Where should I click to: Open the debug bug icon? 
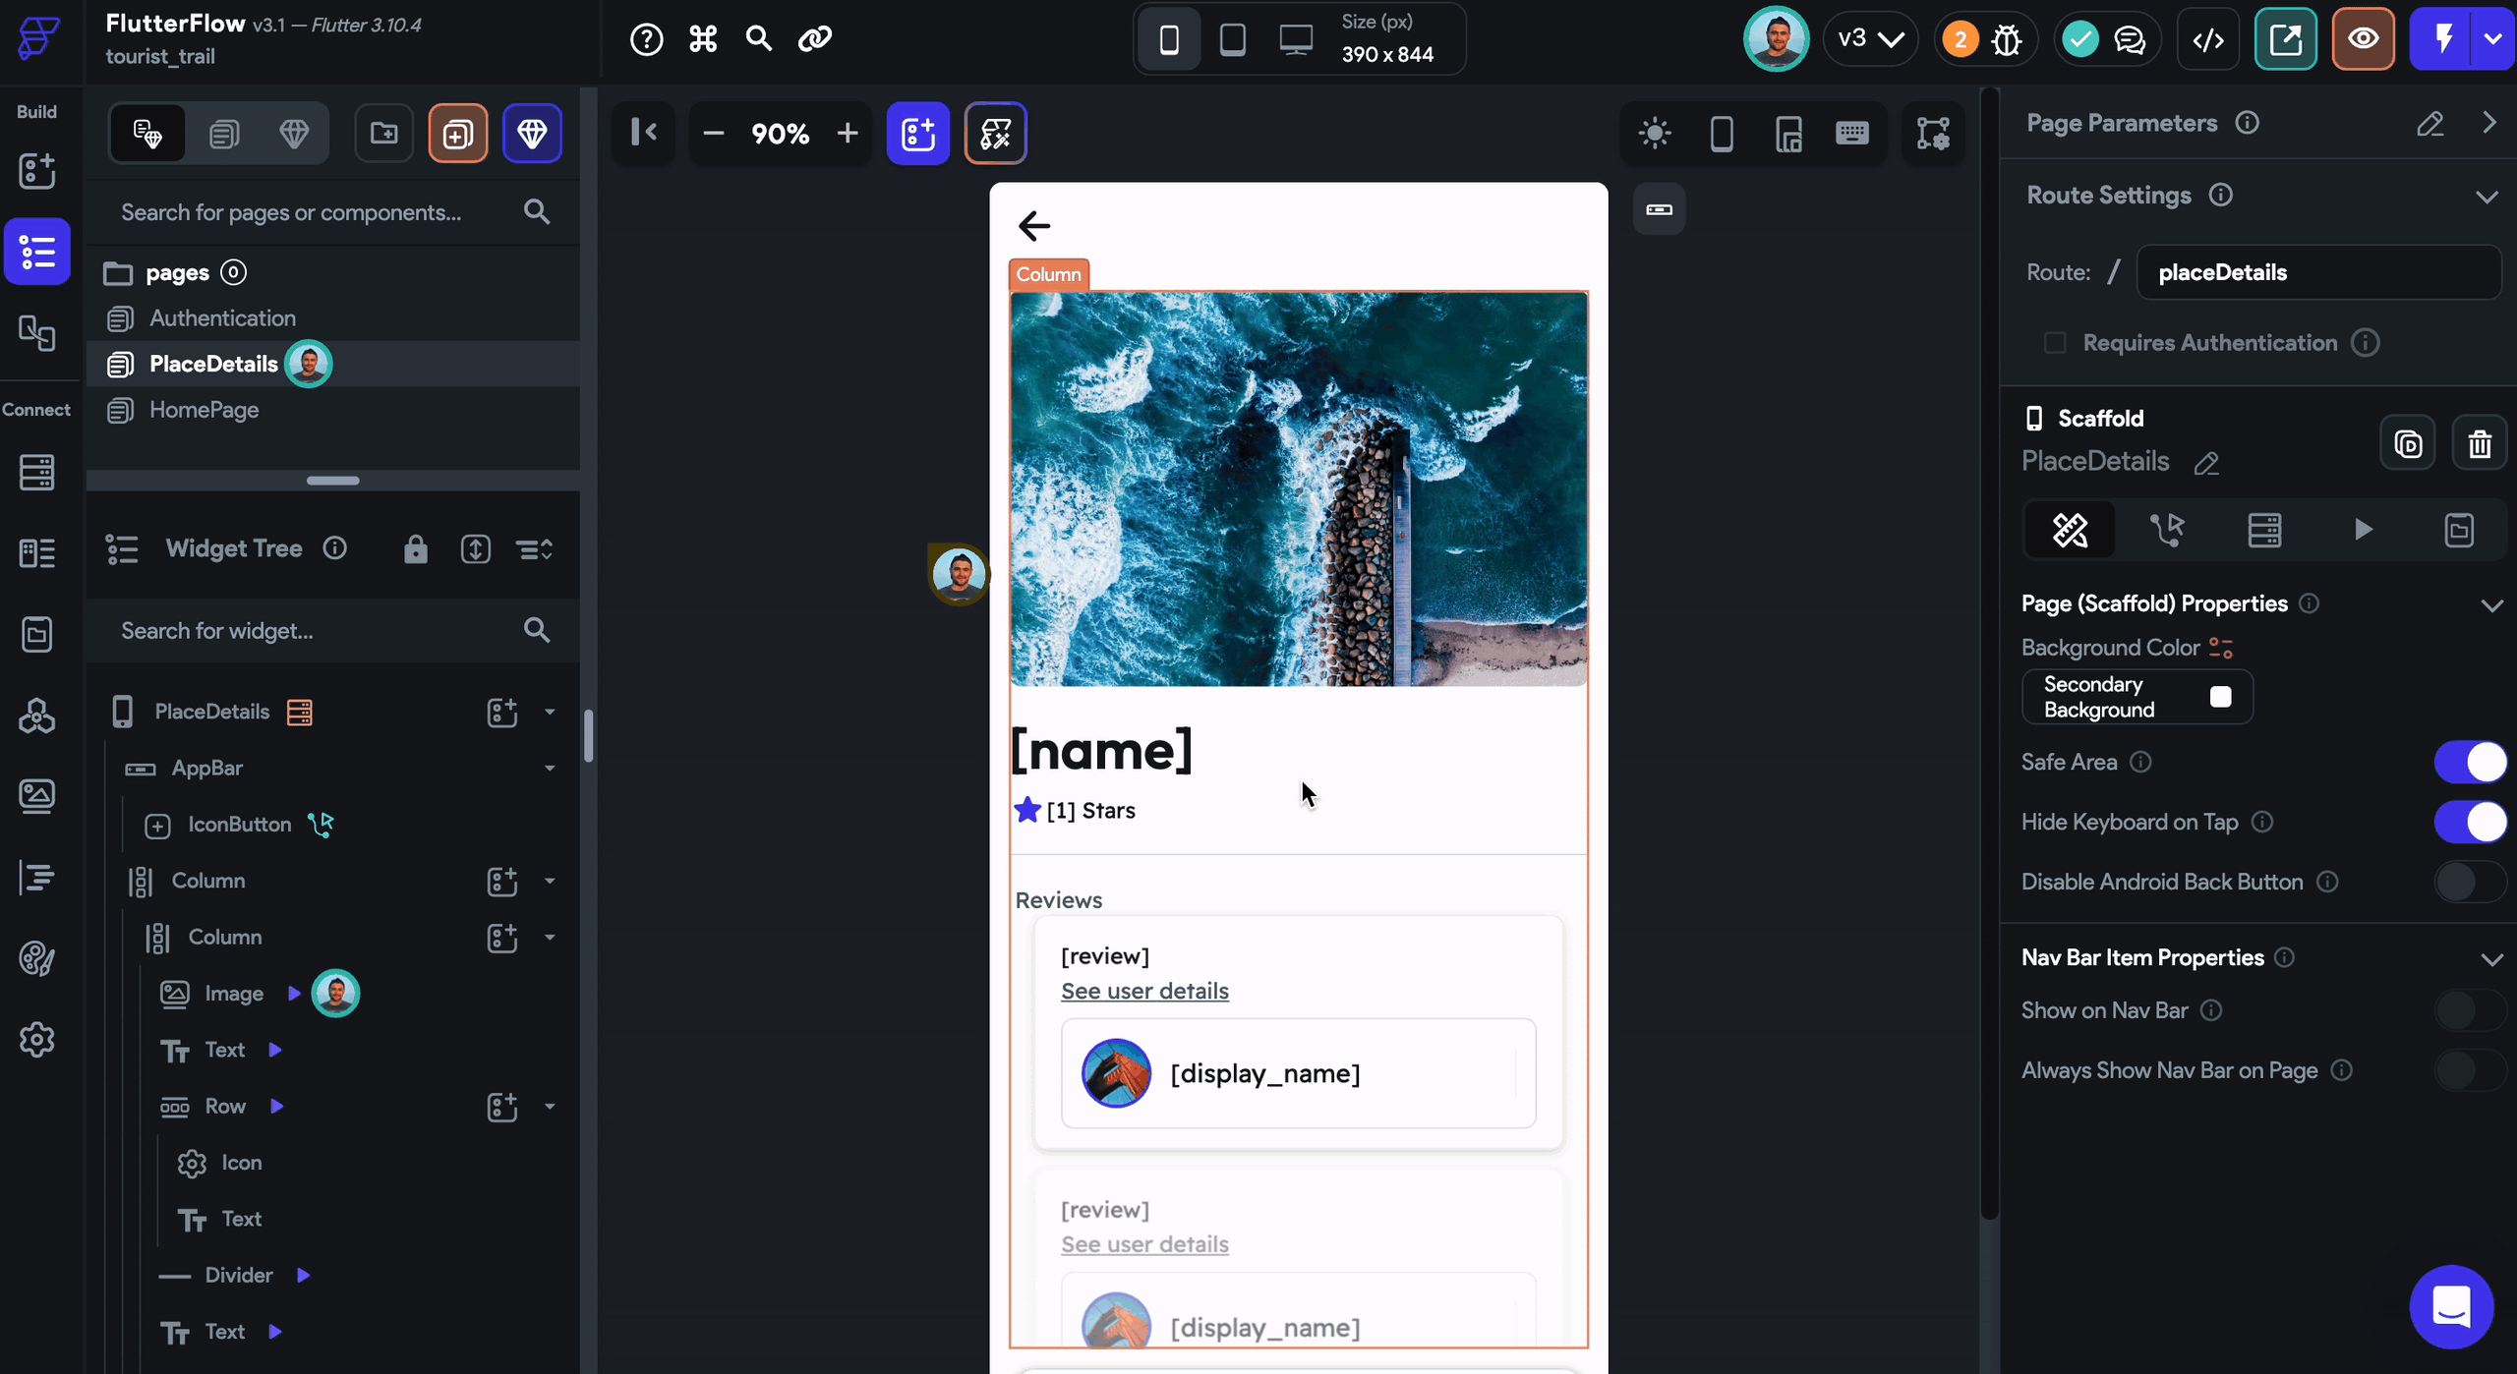(x=2007, y=39)
